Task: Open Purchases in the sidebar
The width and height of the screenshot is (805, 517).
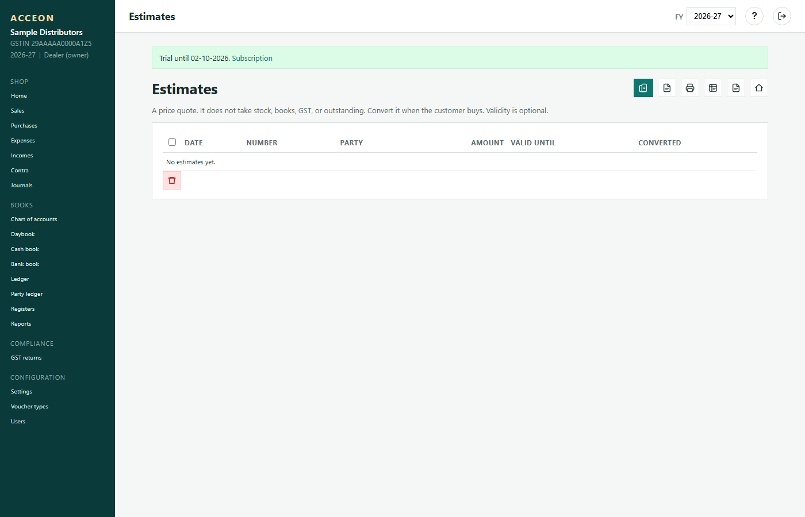Action: pos(24,126)
